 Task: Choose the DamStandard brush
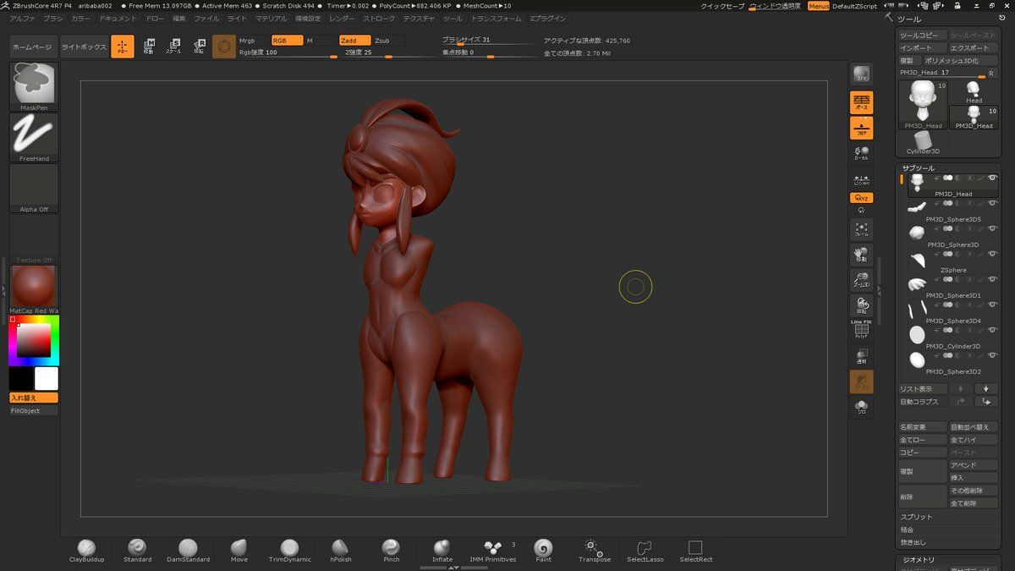[188, 550]
